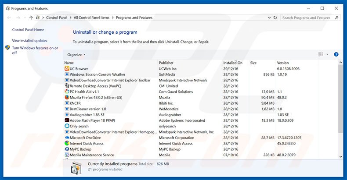The image size is (347, 180).
Task: Click install date 07/10/16 cell
Action: (231, 155)
